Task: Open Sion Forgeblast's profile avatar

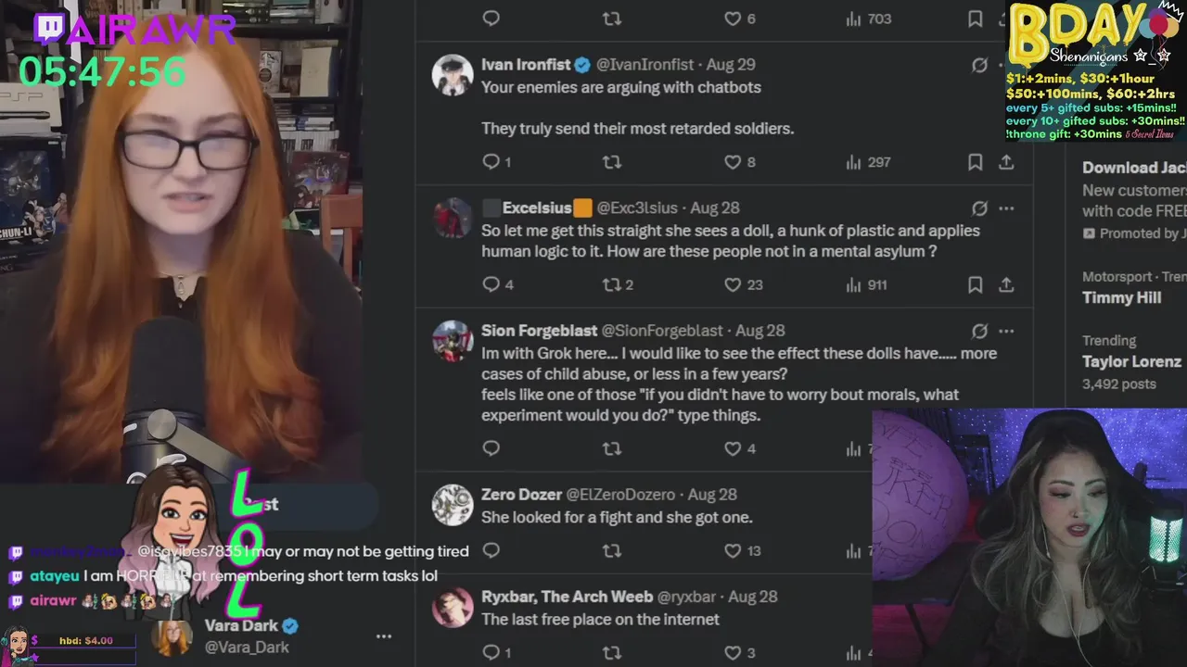Action: [453, 341]
